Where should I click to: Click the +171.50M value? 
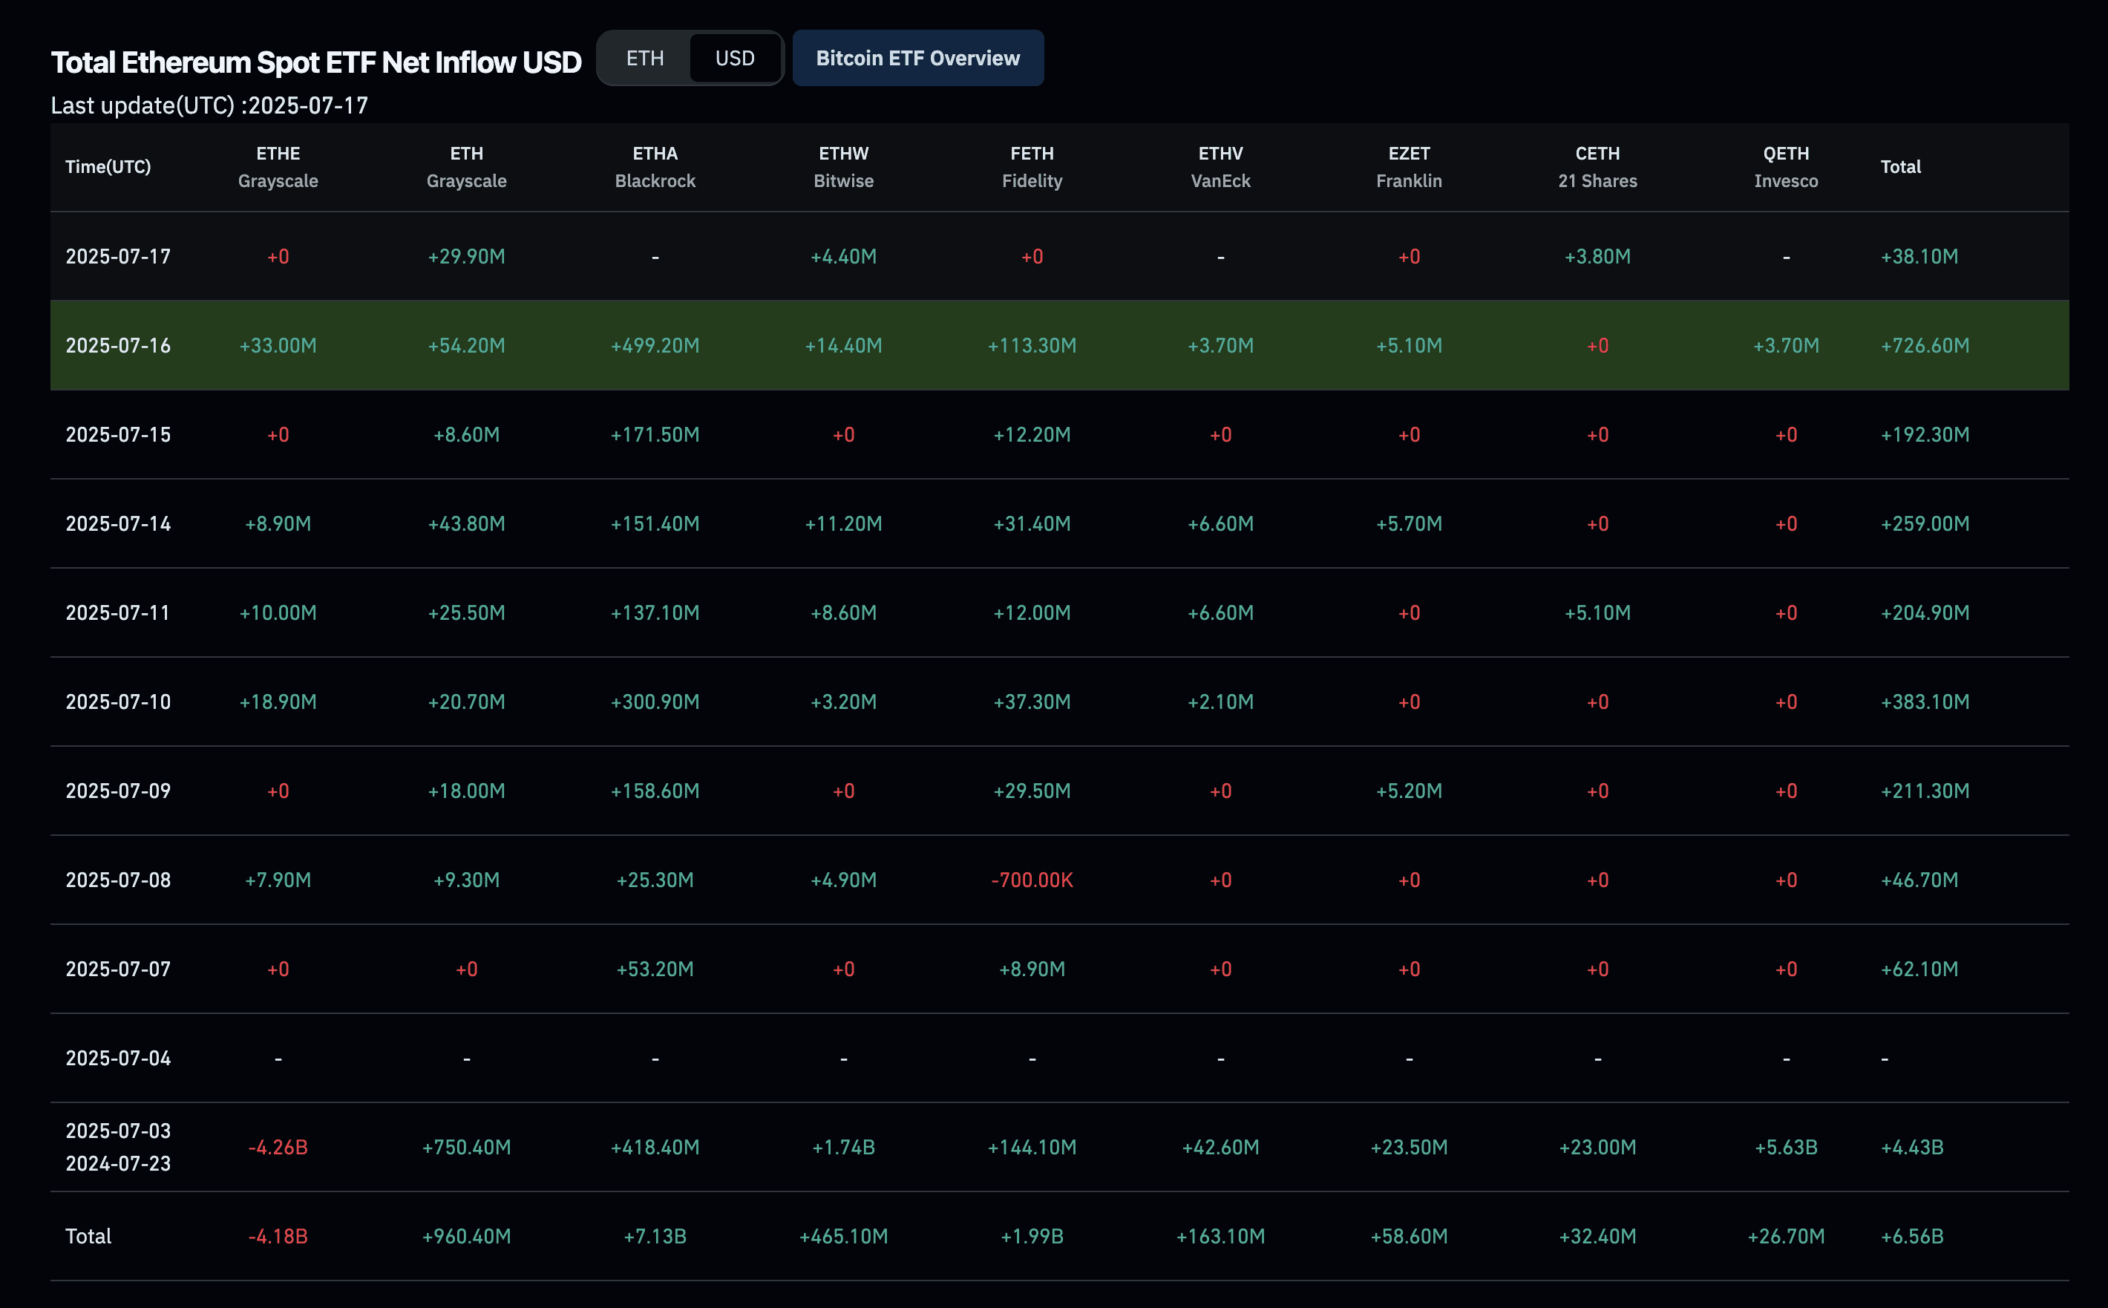(655, 435)
